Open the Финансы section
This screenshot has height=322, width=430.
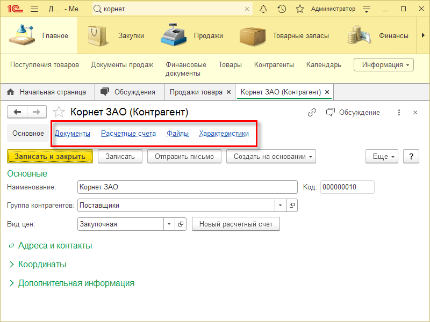[378, 35]
